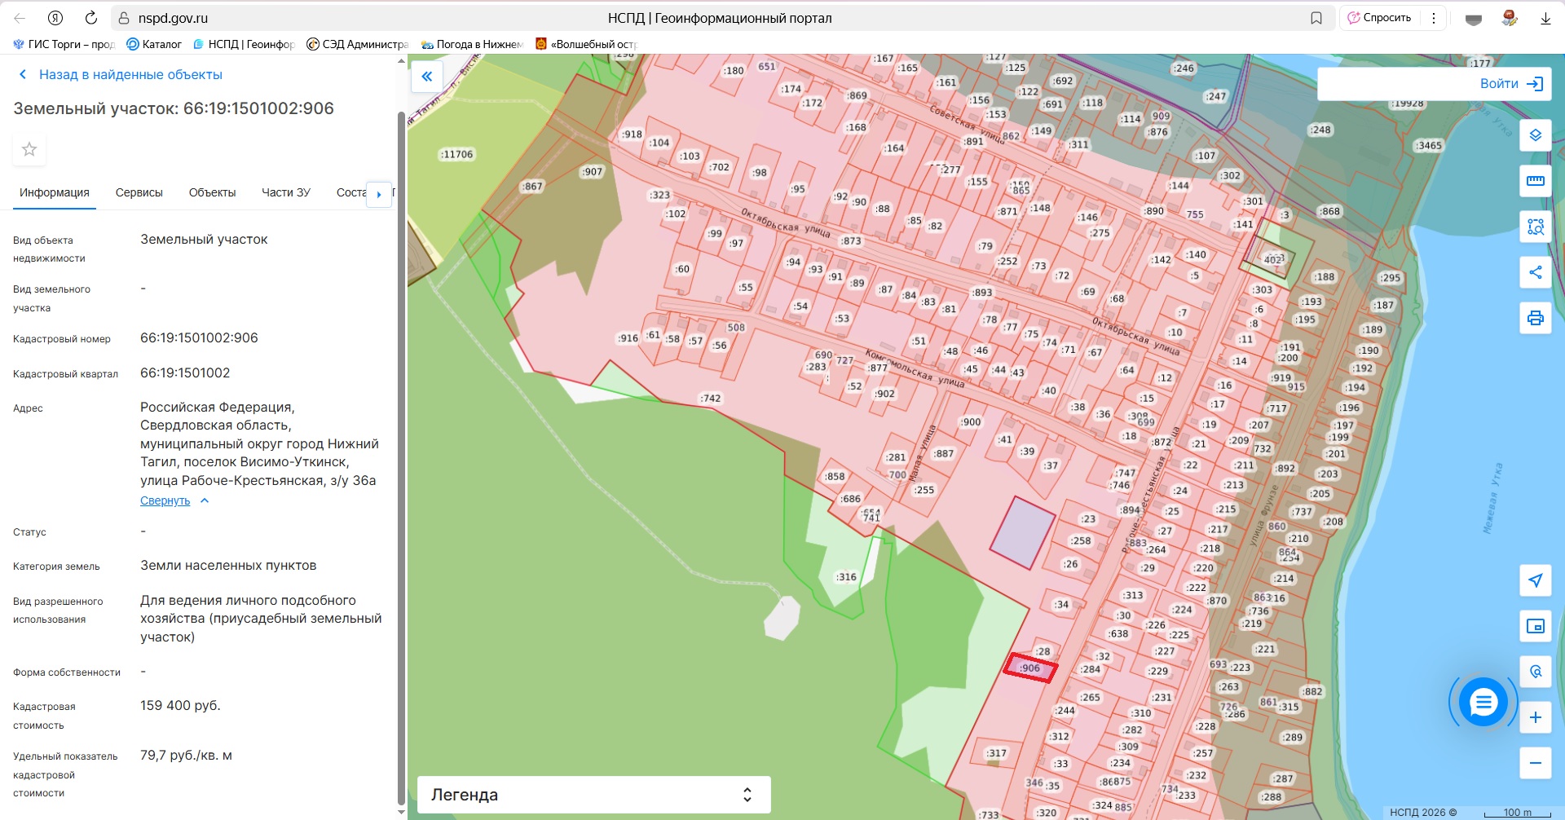Open the Части ЗУ tab

(x=285, y=192)
